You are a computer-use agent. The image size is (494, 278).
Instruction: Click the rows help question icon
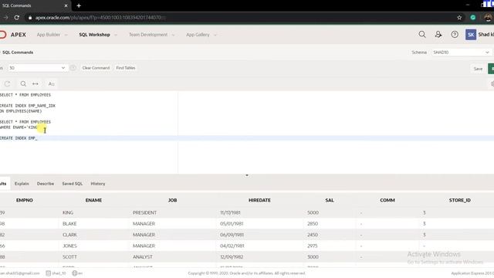[x=73, y=68]
